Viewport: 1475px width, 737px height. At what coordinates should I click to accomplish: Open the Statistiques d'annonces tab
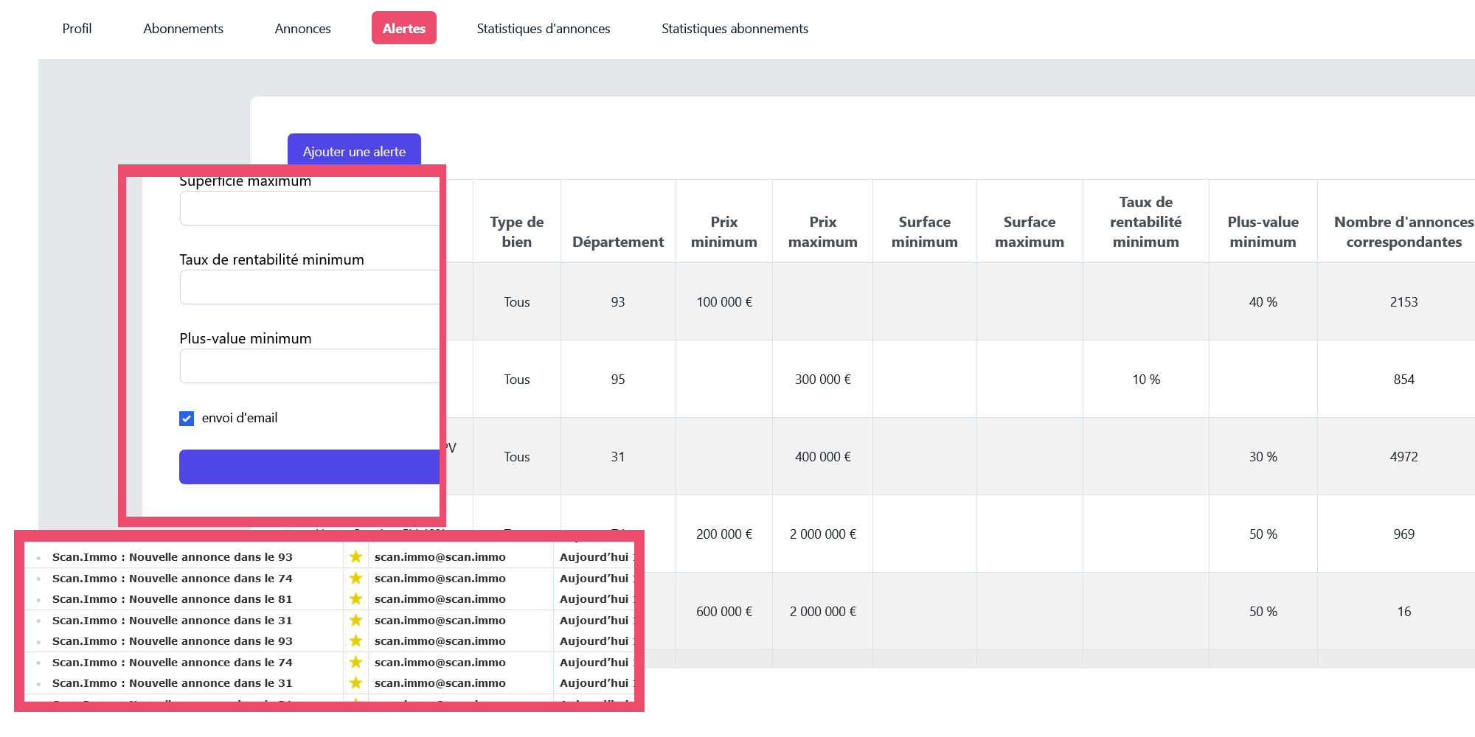[x=543, y=29]
